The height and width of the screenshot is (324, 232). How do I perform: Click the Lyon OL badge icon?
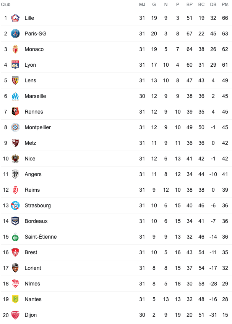[x=15, y=65]
